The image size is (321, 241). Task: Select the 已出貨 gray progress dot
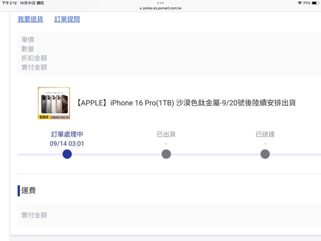[166, 154]
